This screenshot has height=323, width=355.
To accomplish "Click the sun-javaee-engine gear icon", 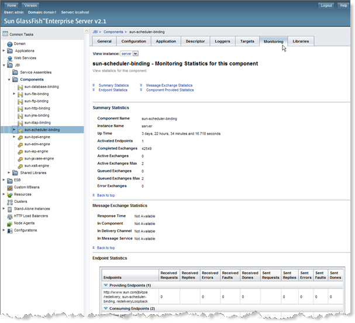I will point(20,159).
